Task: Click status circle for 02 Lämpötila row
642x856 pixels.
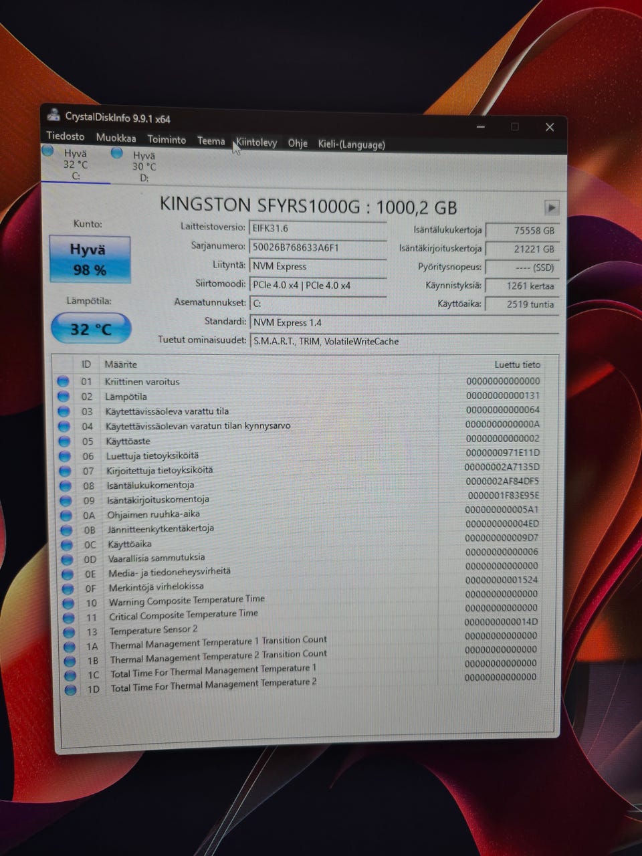Action: tap(64, 396)
